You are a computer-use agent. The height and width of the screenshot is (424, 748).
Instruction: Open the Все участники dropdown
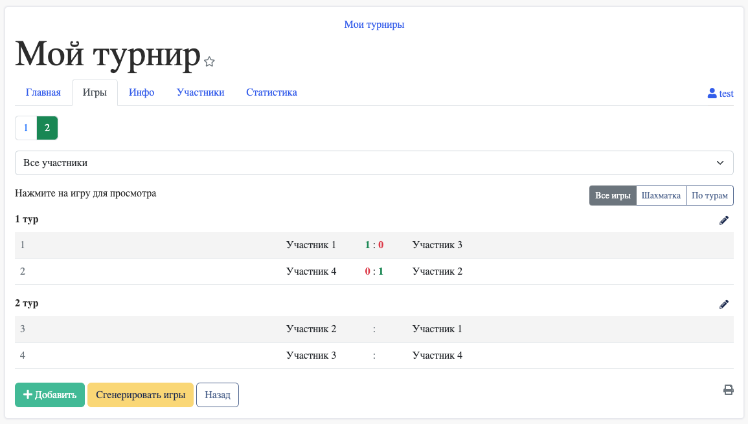pyautogui.click(x=374, y=163)
